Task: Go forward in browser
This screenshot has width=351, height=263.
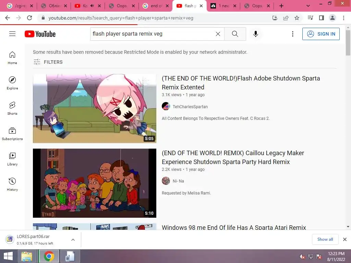Action: [x=19, y=18]
